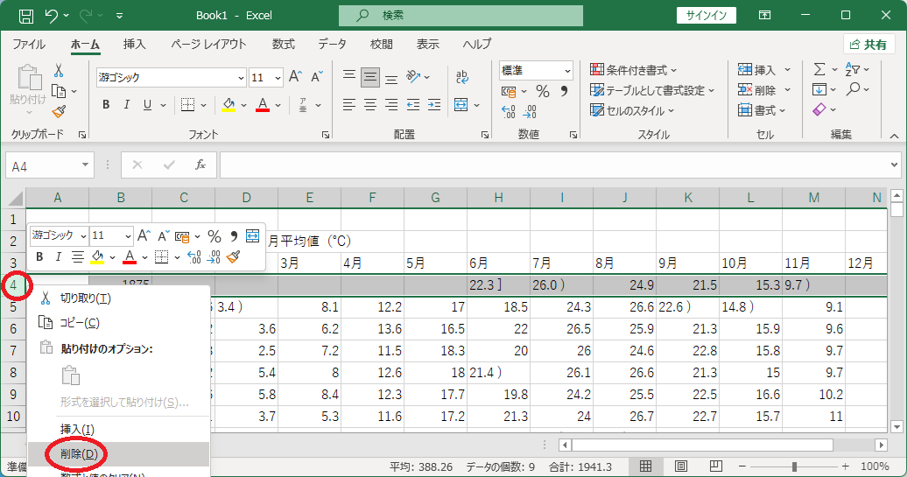The height and width of the screenshot is (477, 907).
Task: Click ribbon merge and center icon
Action: [461, 105]
